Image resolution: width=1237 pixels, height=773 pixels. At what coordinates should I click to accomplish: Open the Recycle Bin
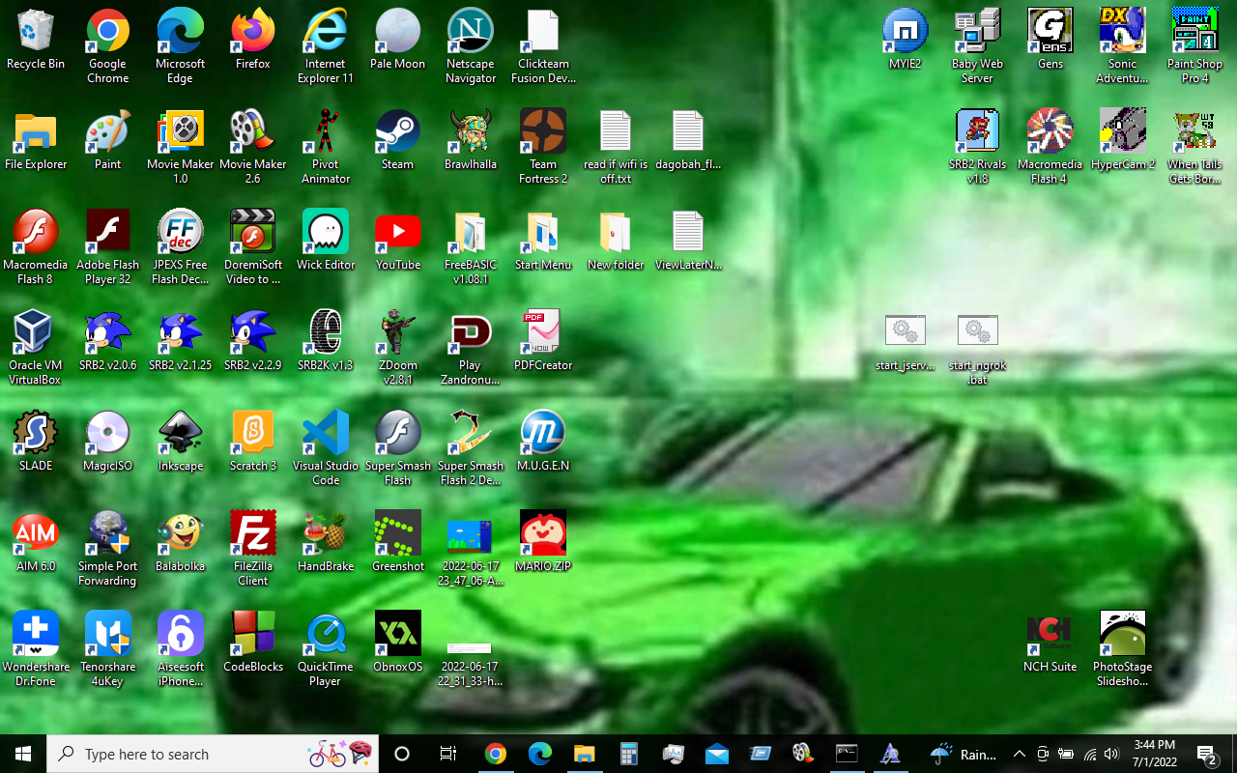[36, 39]
